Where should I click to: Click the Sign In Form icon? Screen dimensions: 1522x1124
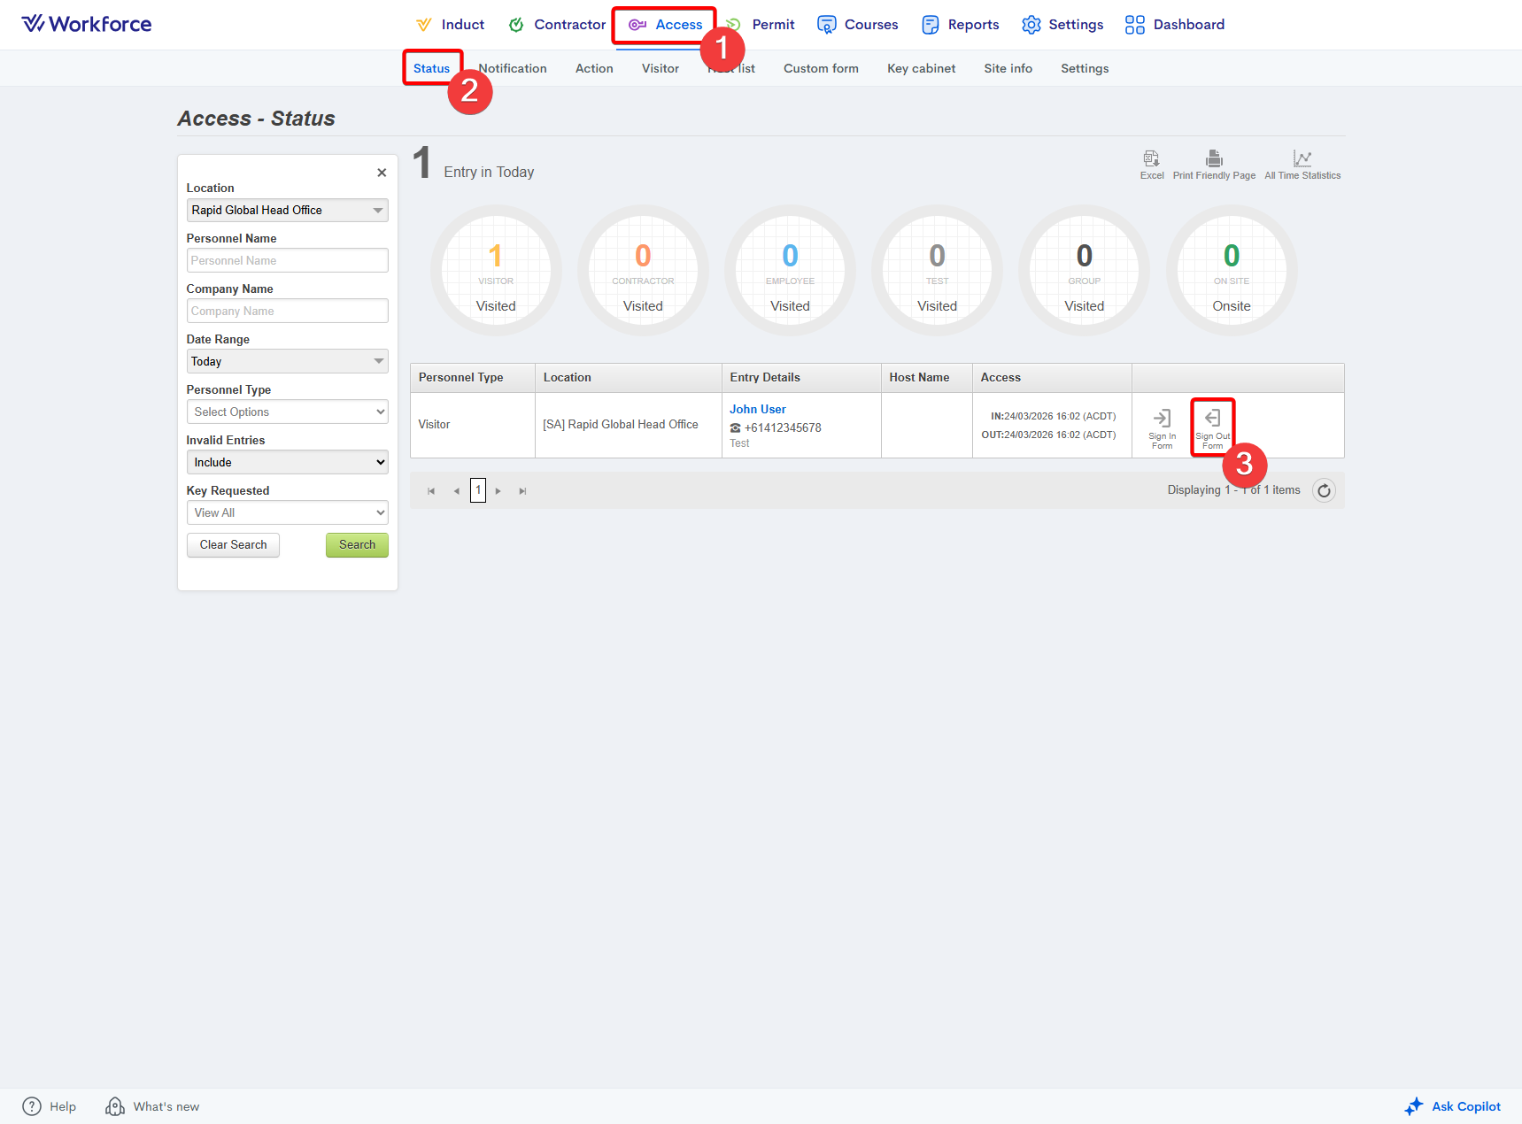coord(1162,419)
